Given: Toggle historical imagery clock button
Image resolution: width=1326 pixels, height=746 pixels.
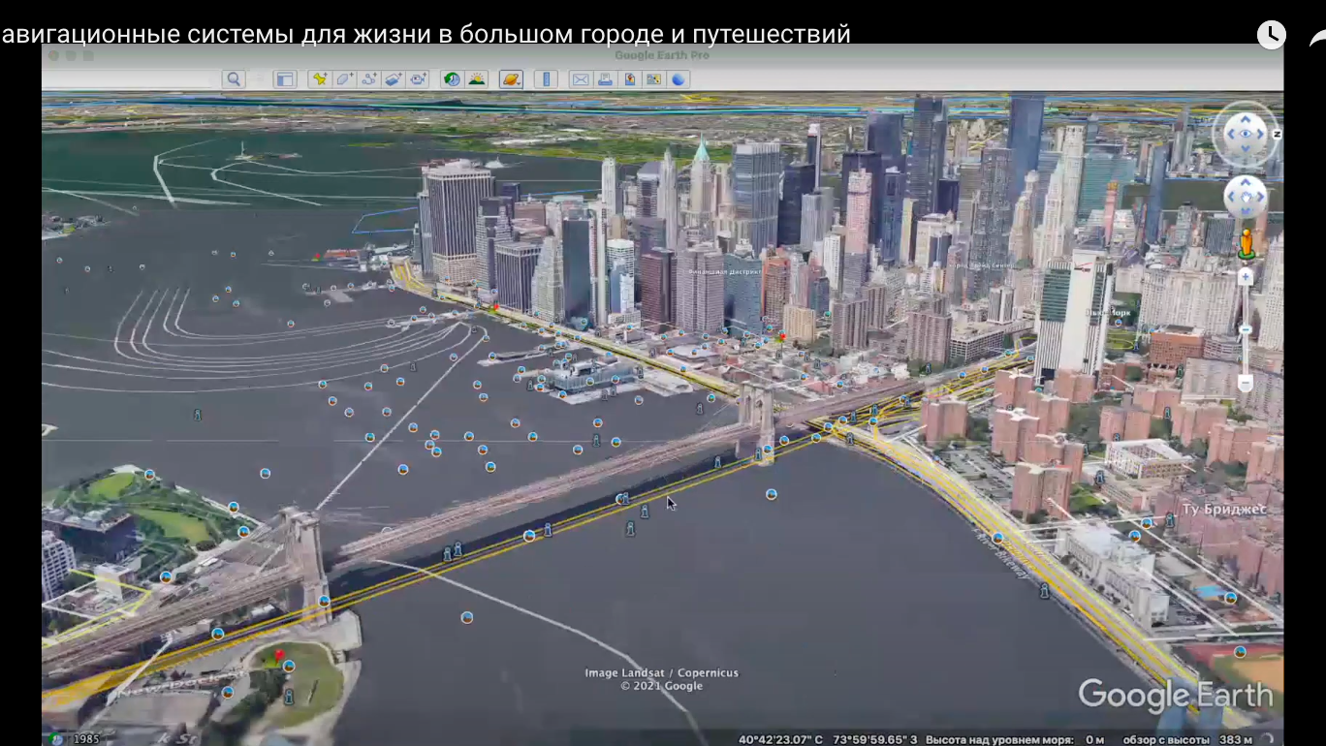Looking at the screenshot, I should [452, 79].
